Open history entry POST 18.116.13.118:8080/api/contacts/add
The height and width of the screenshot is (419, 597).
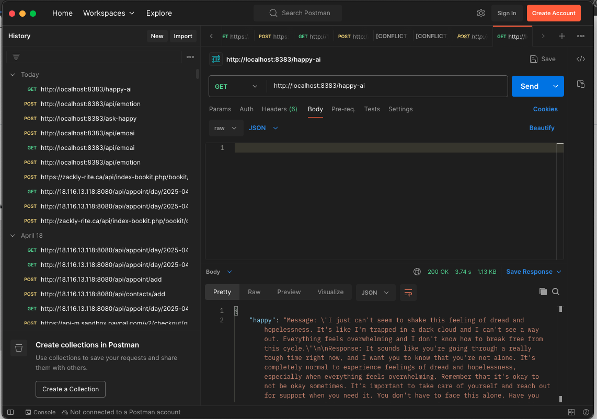[x=99, y=294]
